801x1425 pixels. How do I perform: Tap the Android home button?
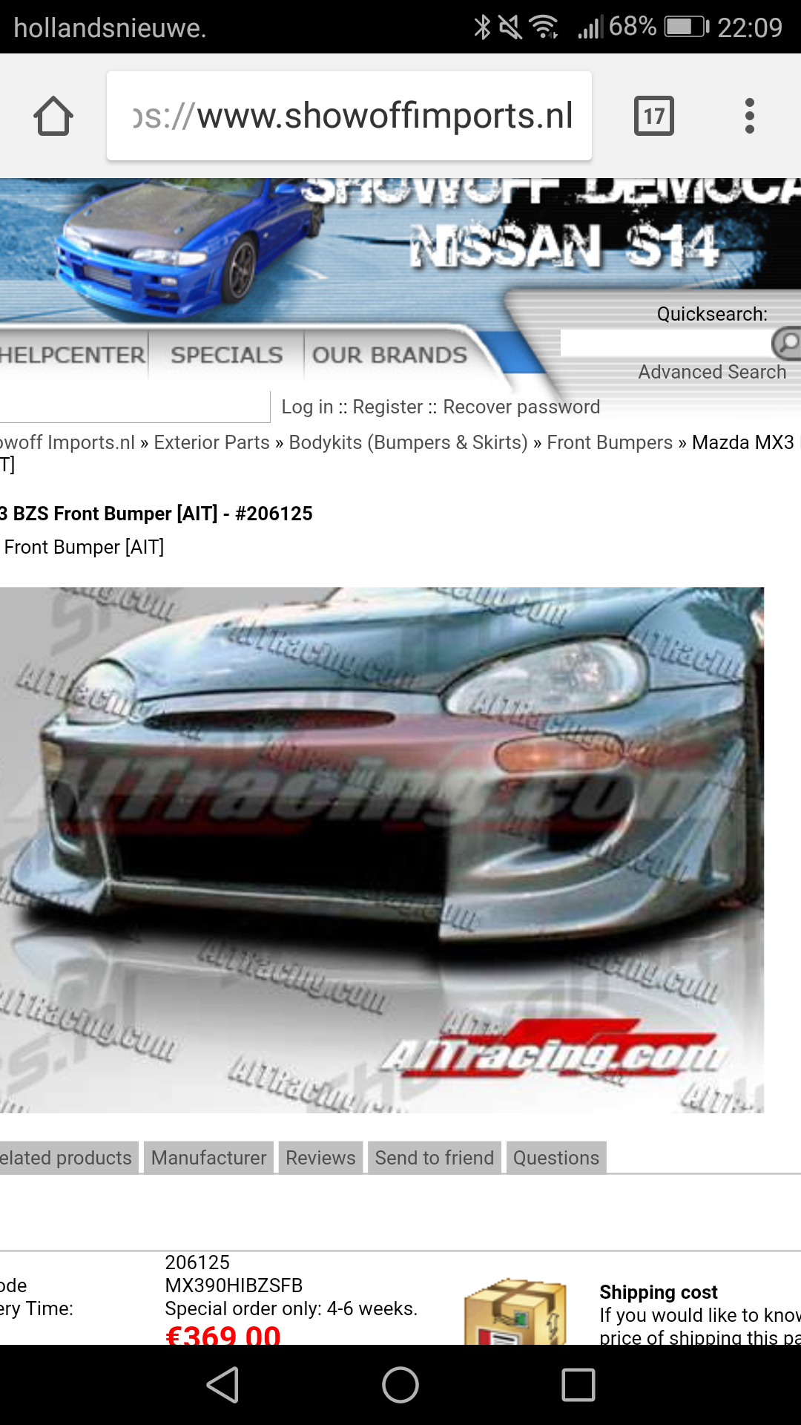400,1385
